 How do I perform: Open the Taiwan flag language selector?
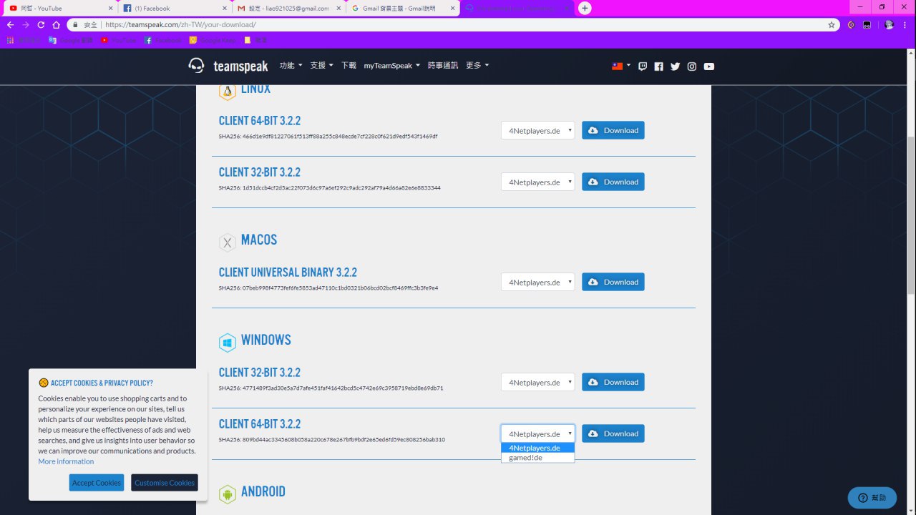click(621, 66)
